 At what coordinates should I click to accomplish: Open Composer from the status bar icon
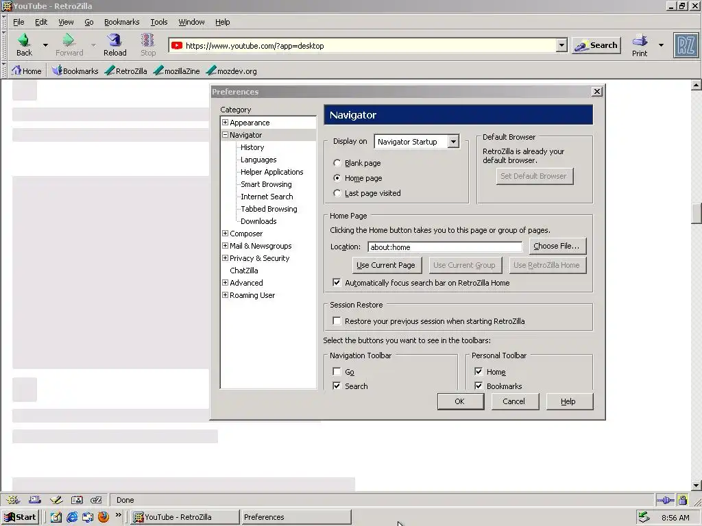coord(56,499)
